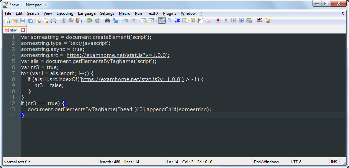Click 'nt3 = false;' on line 9
This screenshot has width=349, height=168.
point(49,85)
